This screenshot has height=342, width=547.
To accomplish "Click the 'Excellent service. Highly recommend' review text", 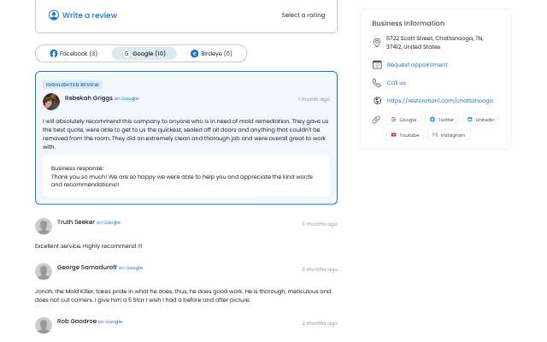I will (x=89, y=246).
